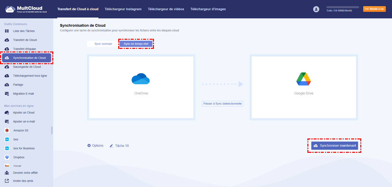Open Transfert de Cloud à cloud tab
Viewport: 392px width, 187px height.
coord(78,9)
